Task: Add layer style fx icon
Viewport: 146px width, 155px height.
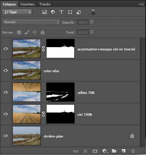Action: [x=86, y=151]
